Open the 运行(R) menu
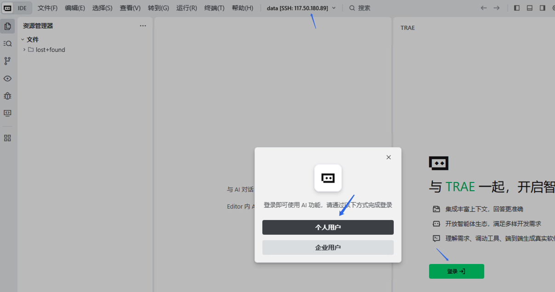The height and width of the screenshot is (292, 555). pyautogui.click(x=187, y=8)
